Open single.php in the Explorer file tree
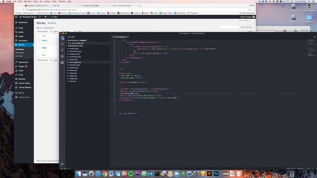 tap(73, 79)
